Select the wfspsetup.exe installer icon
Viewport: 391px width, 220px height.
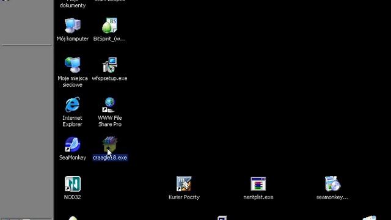pos(109,65)
